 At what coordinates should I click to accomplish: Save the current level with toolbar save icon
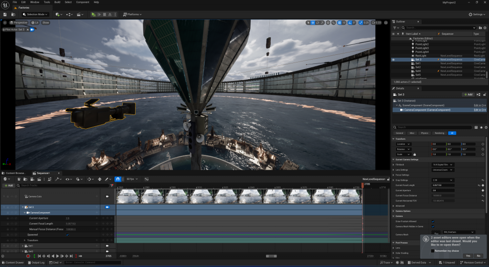click(x=5, y=14)
